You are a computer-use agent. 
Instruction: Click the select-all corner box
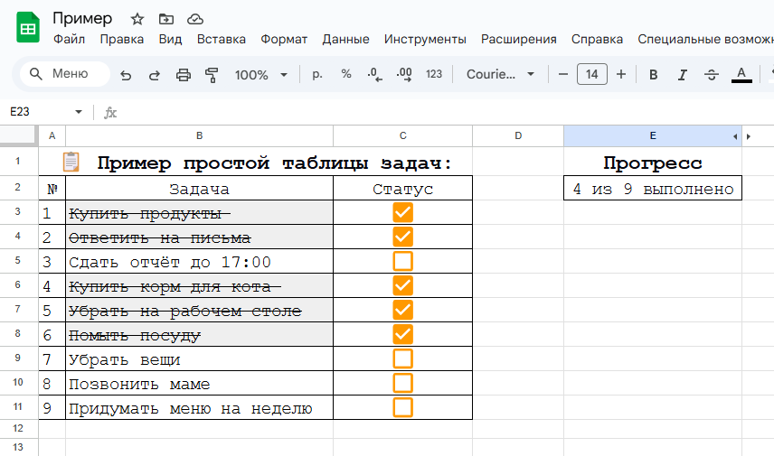18,135
